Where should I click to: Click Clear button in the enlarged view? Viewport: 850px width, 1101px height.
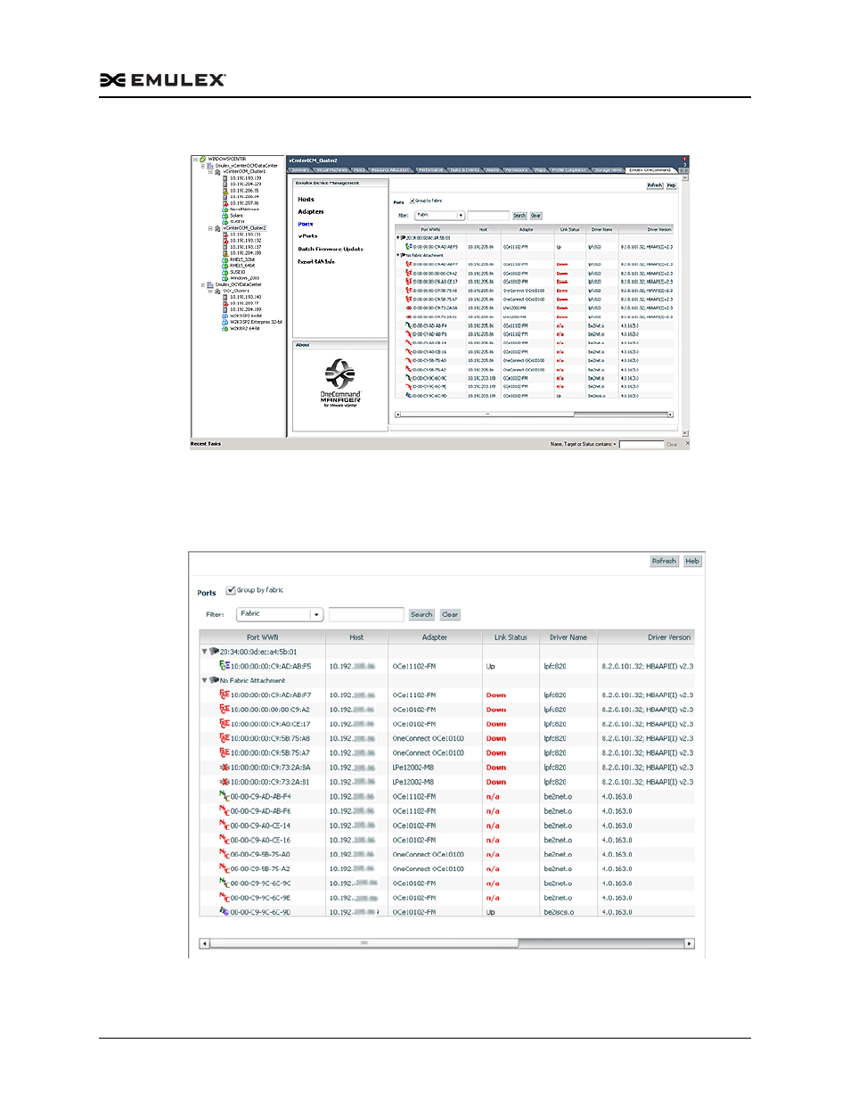pyautogui.click(x=450, y=614)
